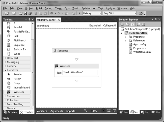Click Solution Explorer Properties icon
The image size is (164, 122).
pyautogui.click(x=122, y=24)
